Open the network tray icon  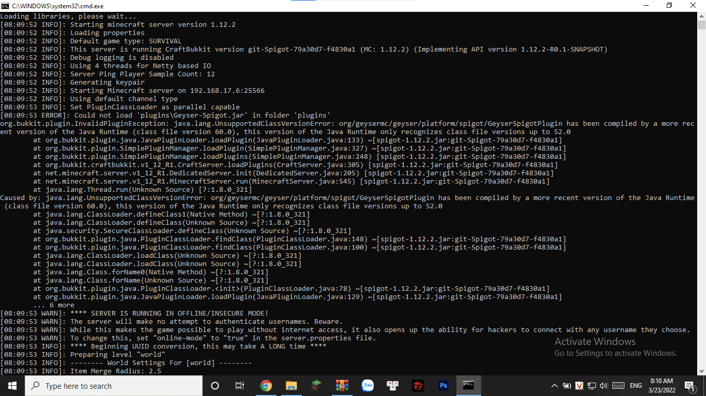pos(592,386)
